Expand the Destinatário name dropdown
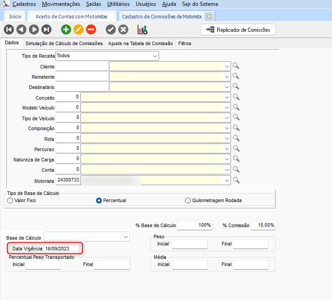 point(227,87)
